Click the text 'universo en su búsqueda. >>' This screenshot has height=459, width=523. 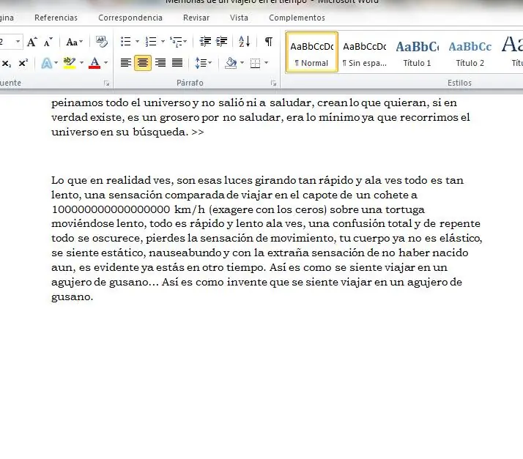(127, 132)
